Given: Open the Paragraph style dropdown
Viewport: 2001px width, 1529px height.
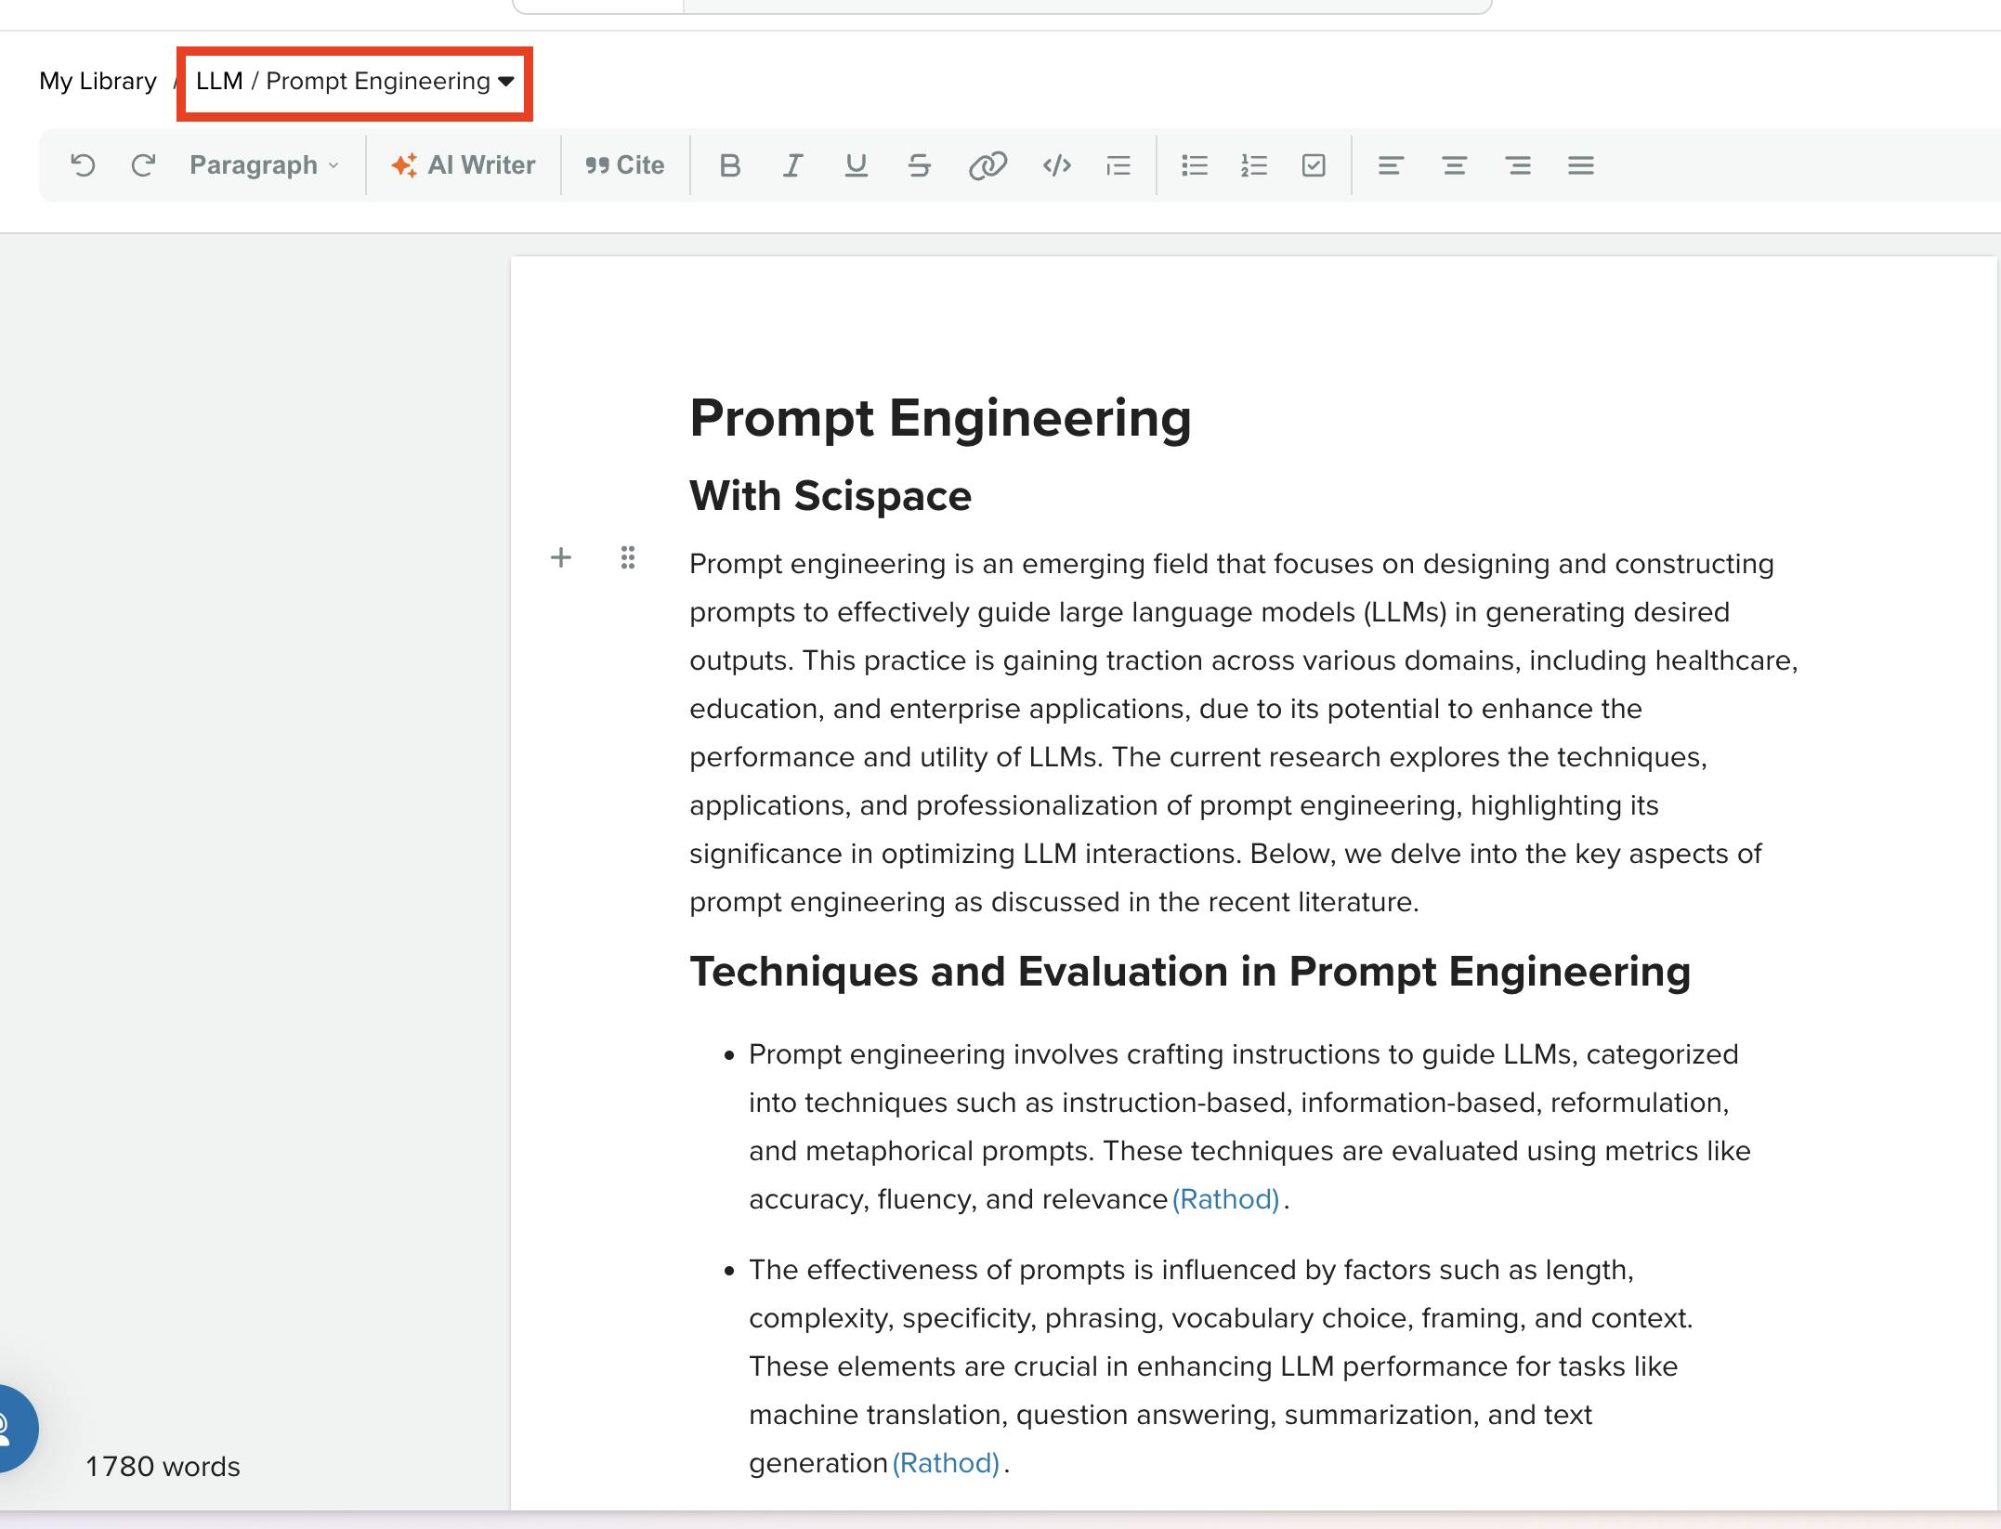Looking at the screenshot, I should point(264,165).
